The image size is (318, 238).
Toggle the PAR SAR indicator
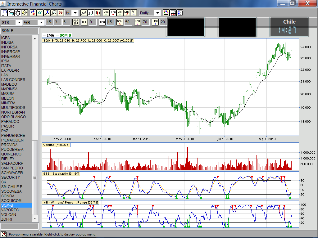(x=76, y=22)
